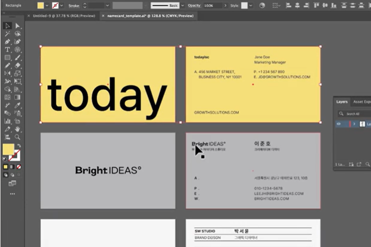Image resolution: width=371 pixels, height=247 pixels.
Task: Open the Edit Toolbar three dots
Action: click(x=12, y=194)
